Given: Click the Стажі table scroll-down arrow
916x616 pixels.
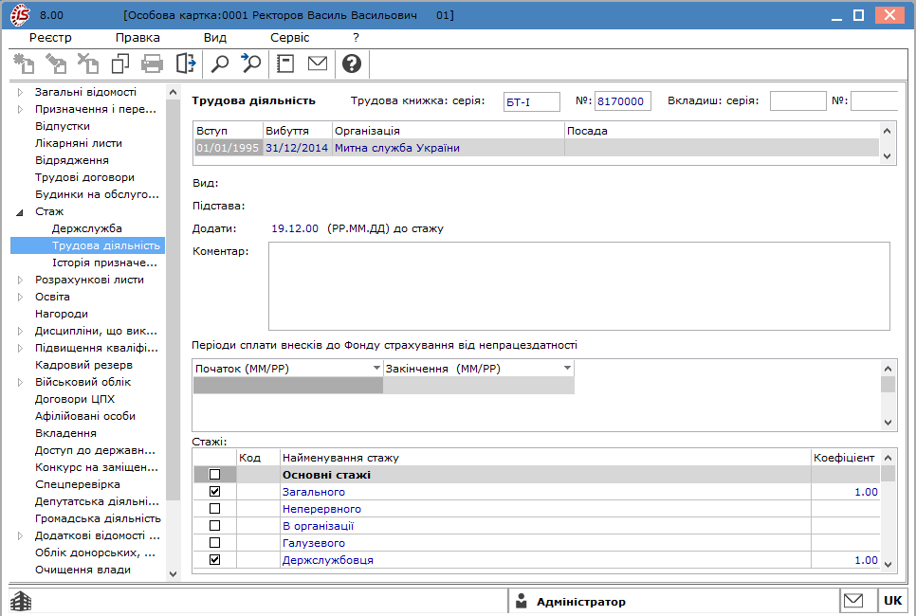Looking at the screenshot, I should click(x=888, y=564).
